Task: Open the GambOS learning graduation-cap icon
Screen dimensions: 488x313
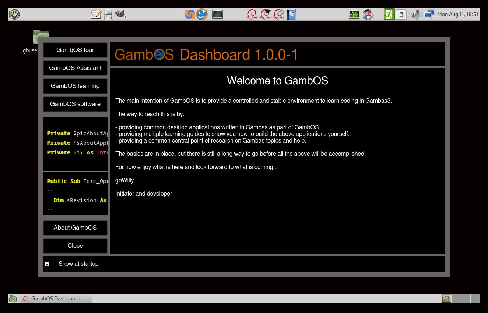Action: tap(266, 14)
